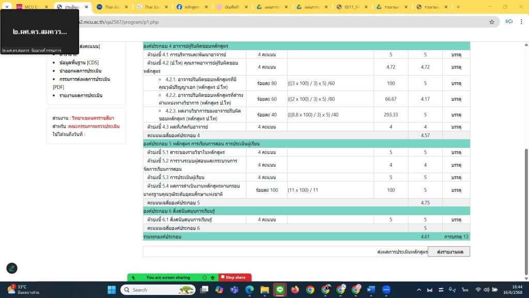529x298 pixels.
Task: Open the volume tray icon
Action: pyautogui.click(x=487, y=290)
